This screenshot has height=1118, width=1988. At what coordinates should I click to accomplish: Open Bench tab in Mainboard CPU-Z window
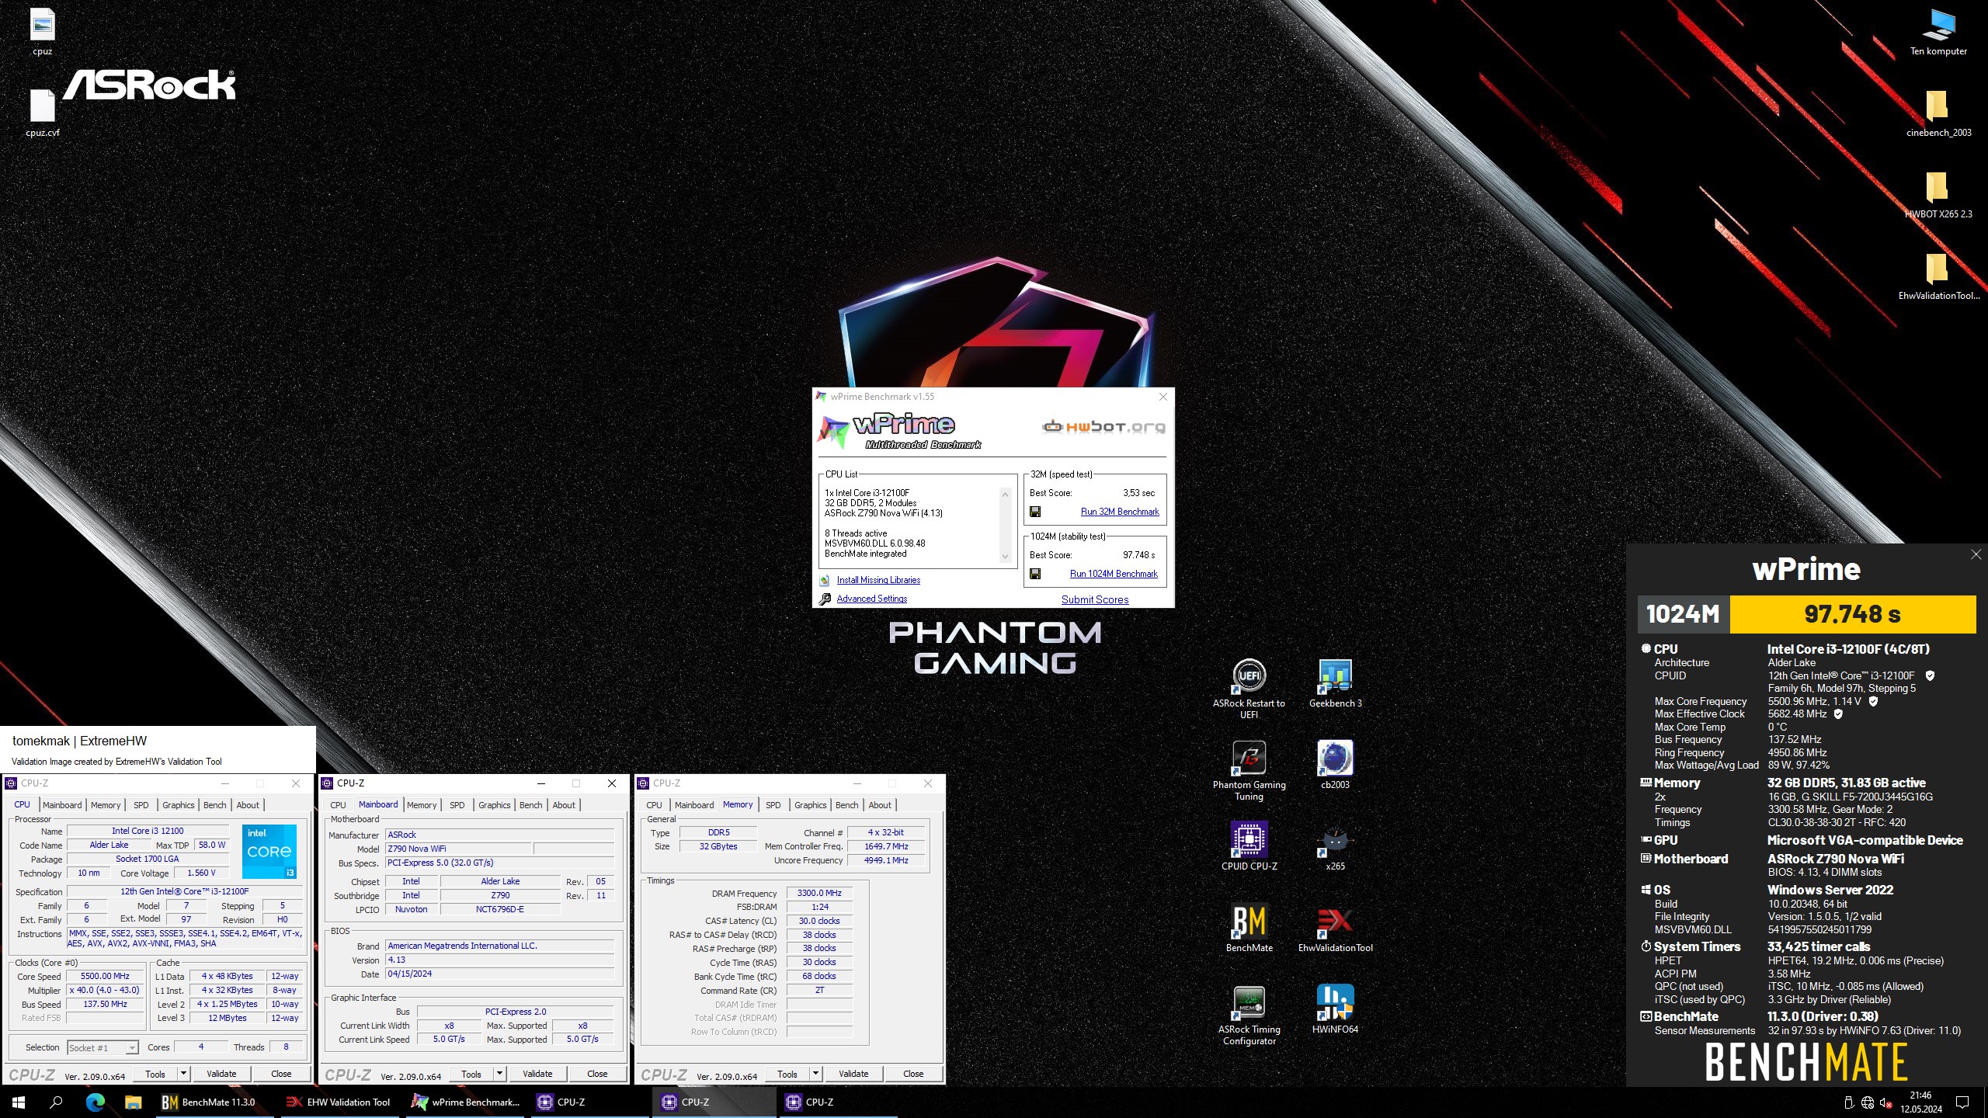(x=531, y=805)
